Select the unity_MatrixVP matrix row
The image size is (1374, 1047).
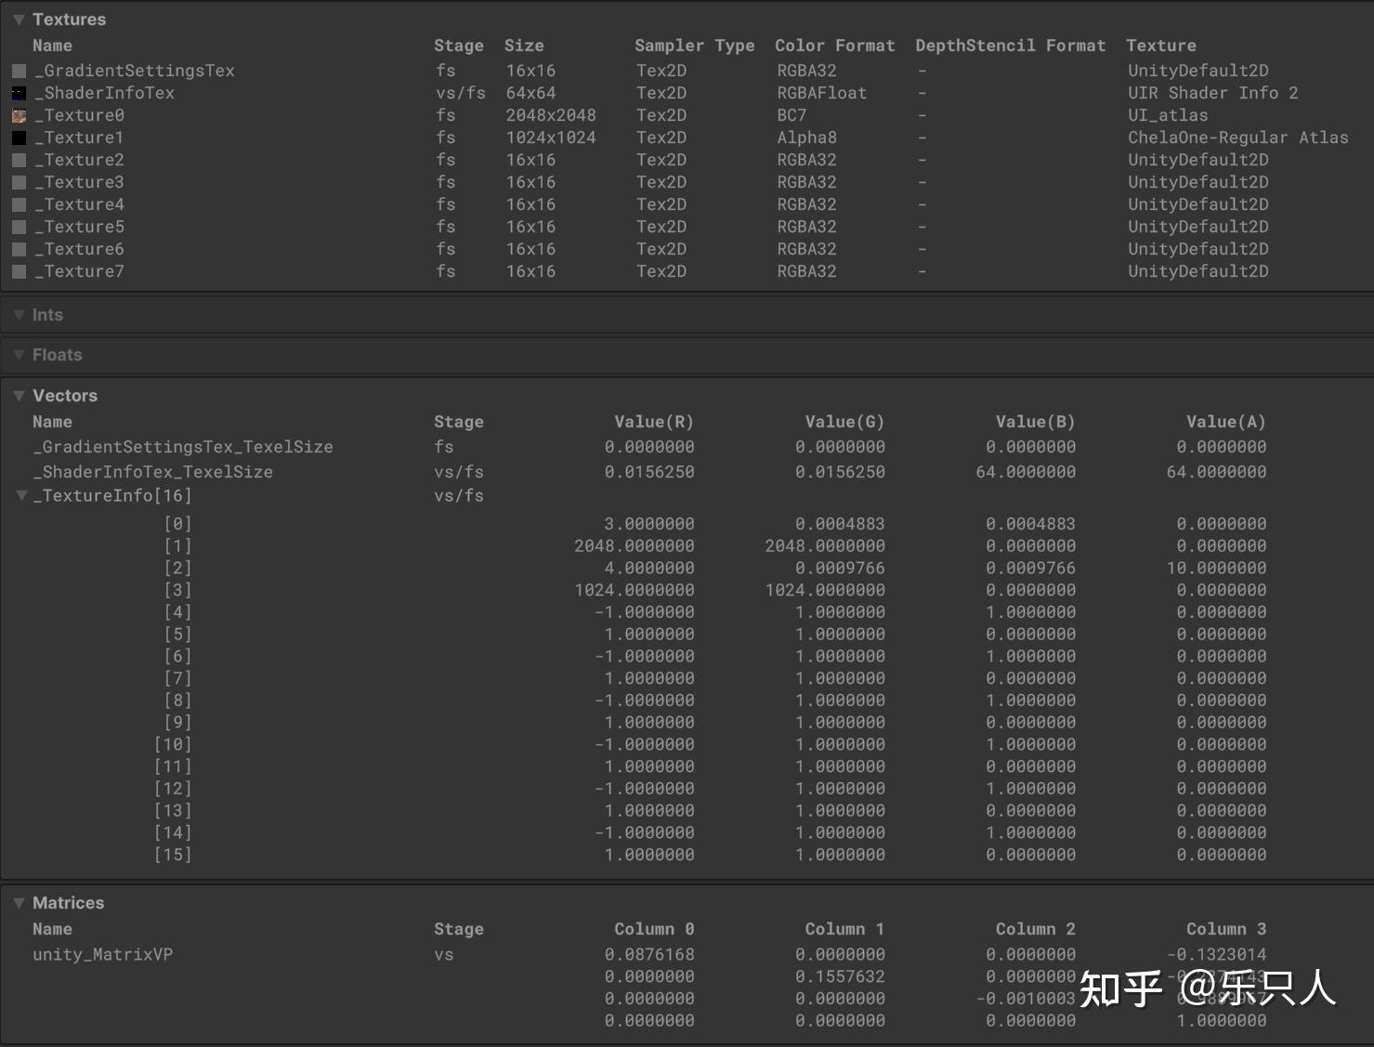click(x=100, y=953)
